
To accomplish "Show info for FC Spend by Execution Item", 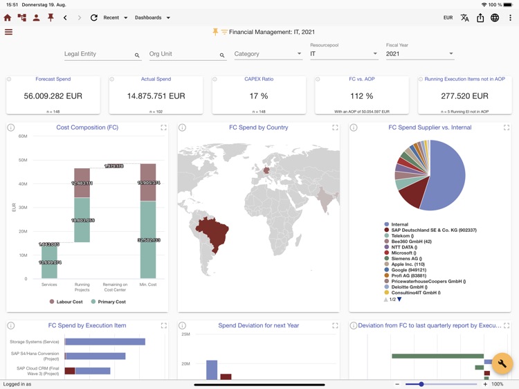I will pos(11,325).
